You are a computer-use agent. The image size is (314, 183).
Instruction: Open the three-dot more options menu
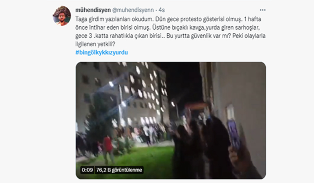pos(263,10)
